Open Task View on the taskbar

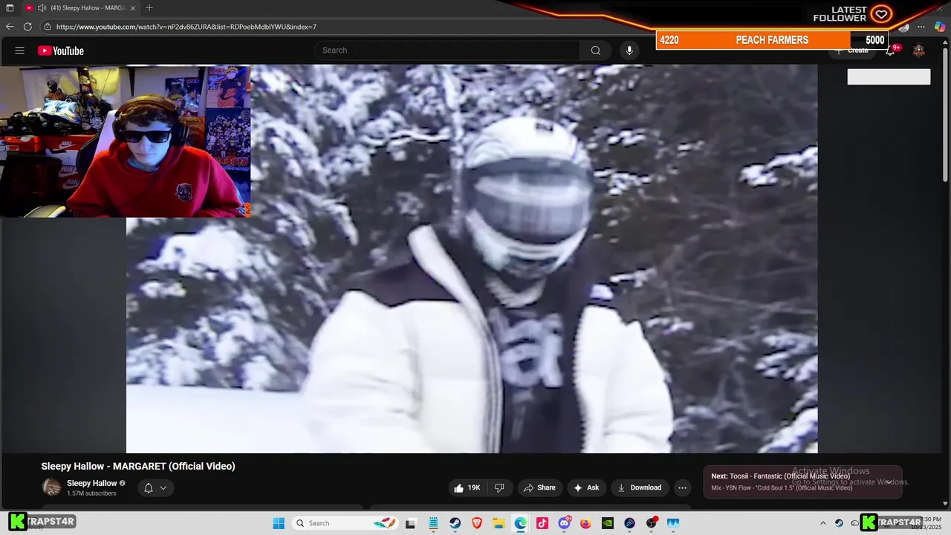(x=410, y=523)
